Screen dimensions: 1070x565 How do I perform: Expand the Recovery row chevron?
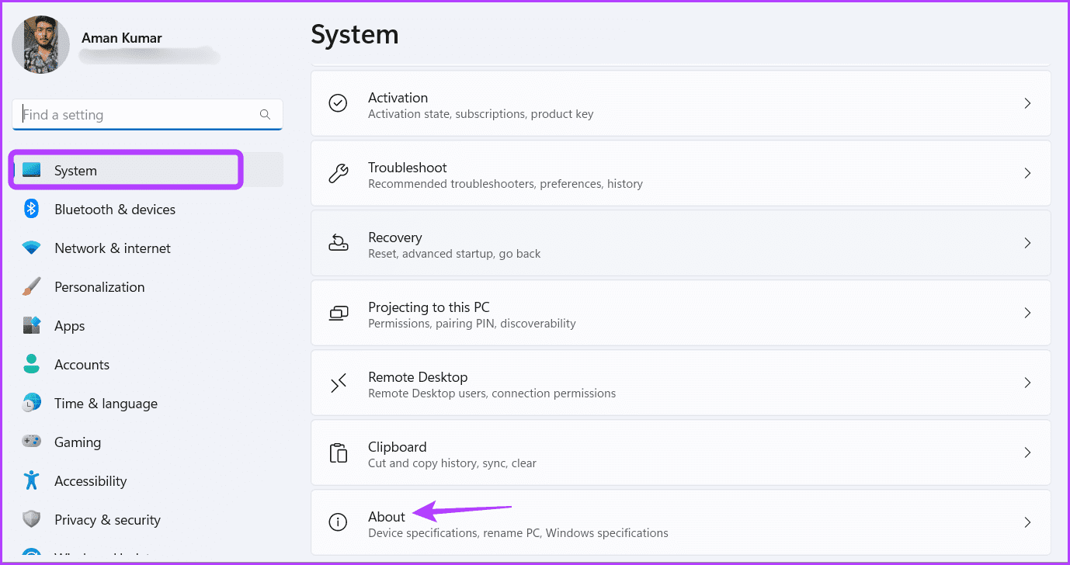pyautogui.click(x=1027, y=243)
